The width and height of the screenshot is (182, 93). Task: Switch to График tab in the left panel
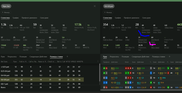[x=16, y=18]
